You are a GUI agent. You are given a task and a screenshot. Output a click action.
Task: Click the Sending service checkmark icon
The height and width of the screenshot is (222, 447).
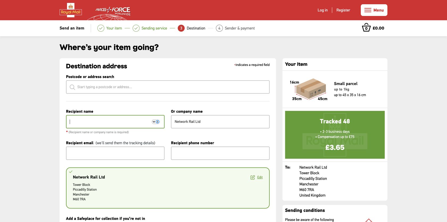pyautogui.click(x=136, y=28)
